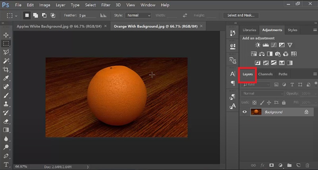Switch to the Channels tab
Viewport: 318px width, 170px height.
pos(265,74)
